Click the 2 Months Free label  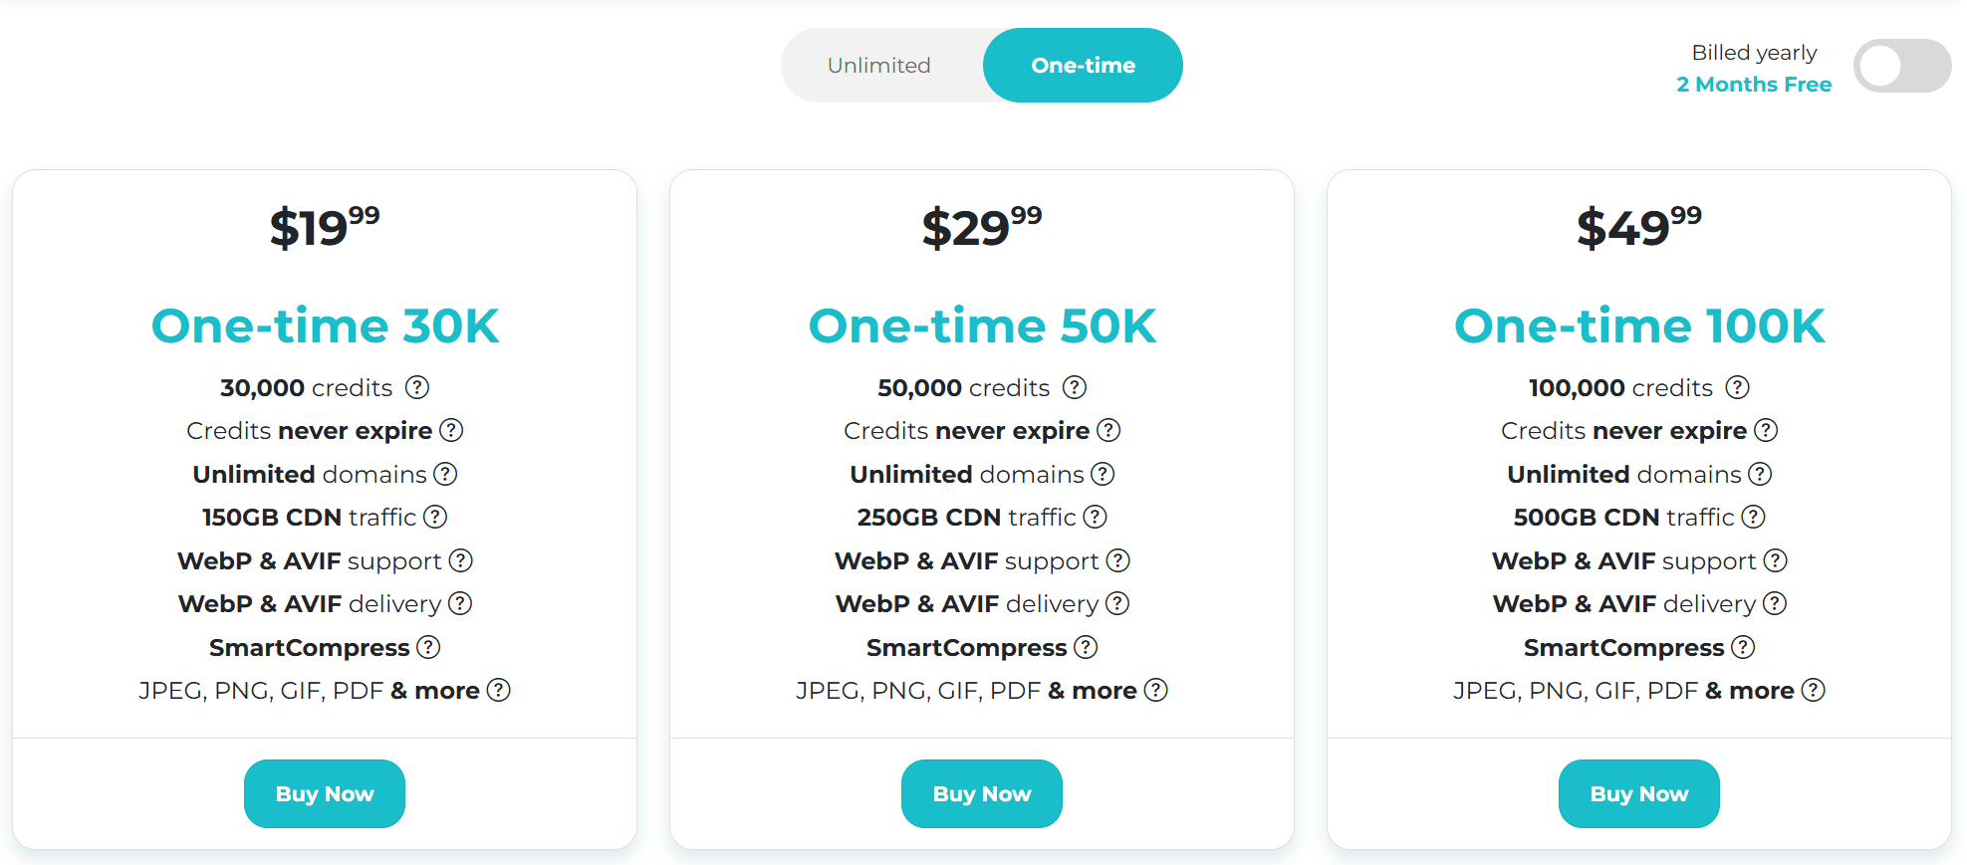tap(1754, 85)
